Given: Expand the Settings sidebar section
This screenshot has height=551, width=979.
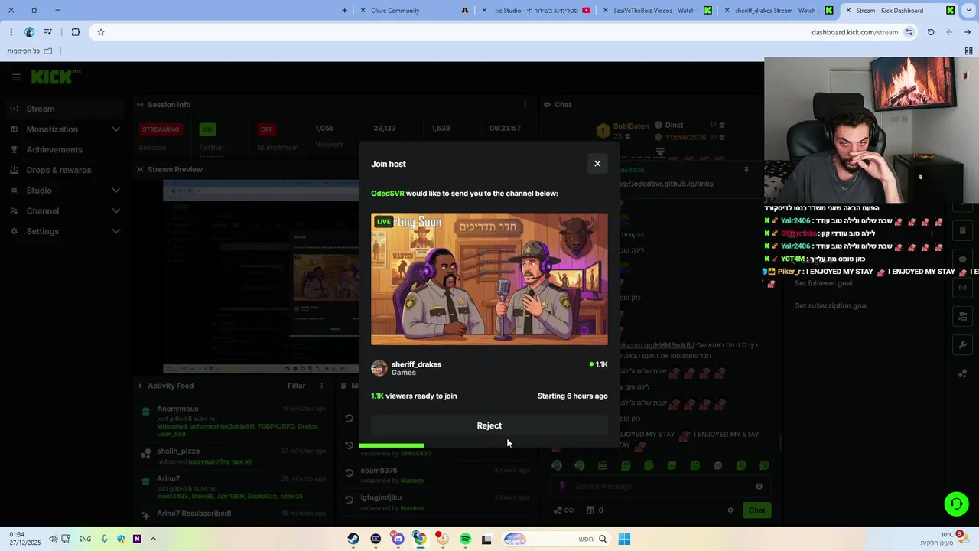Looking at the screenshot, I should pyautogui.click(x=65, y=231).
